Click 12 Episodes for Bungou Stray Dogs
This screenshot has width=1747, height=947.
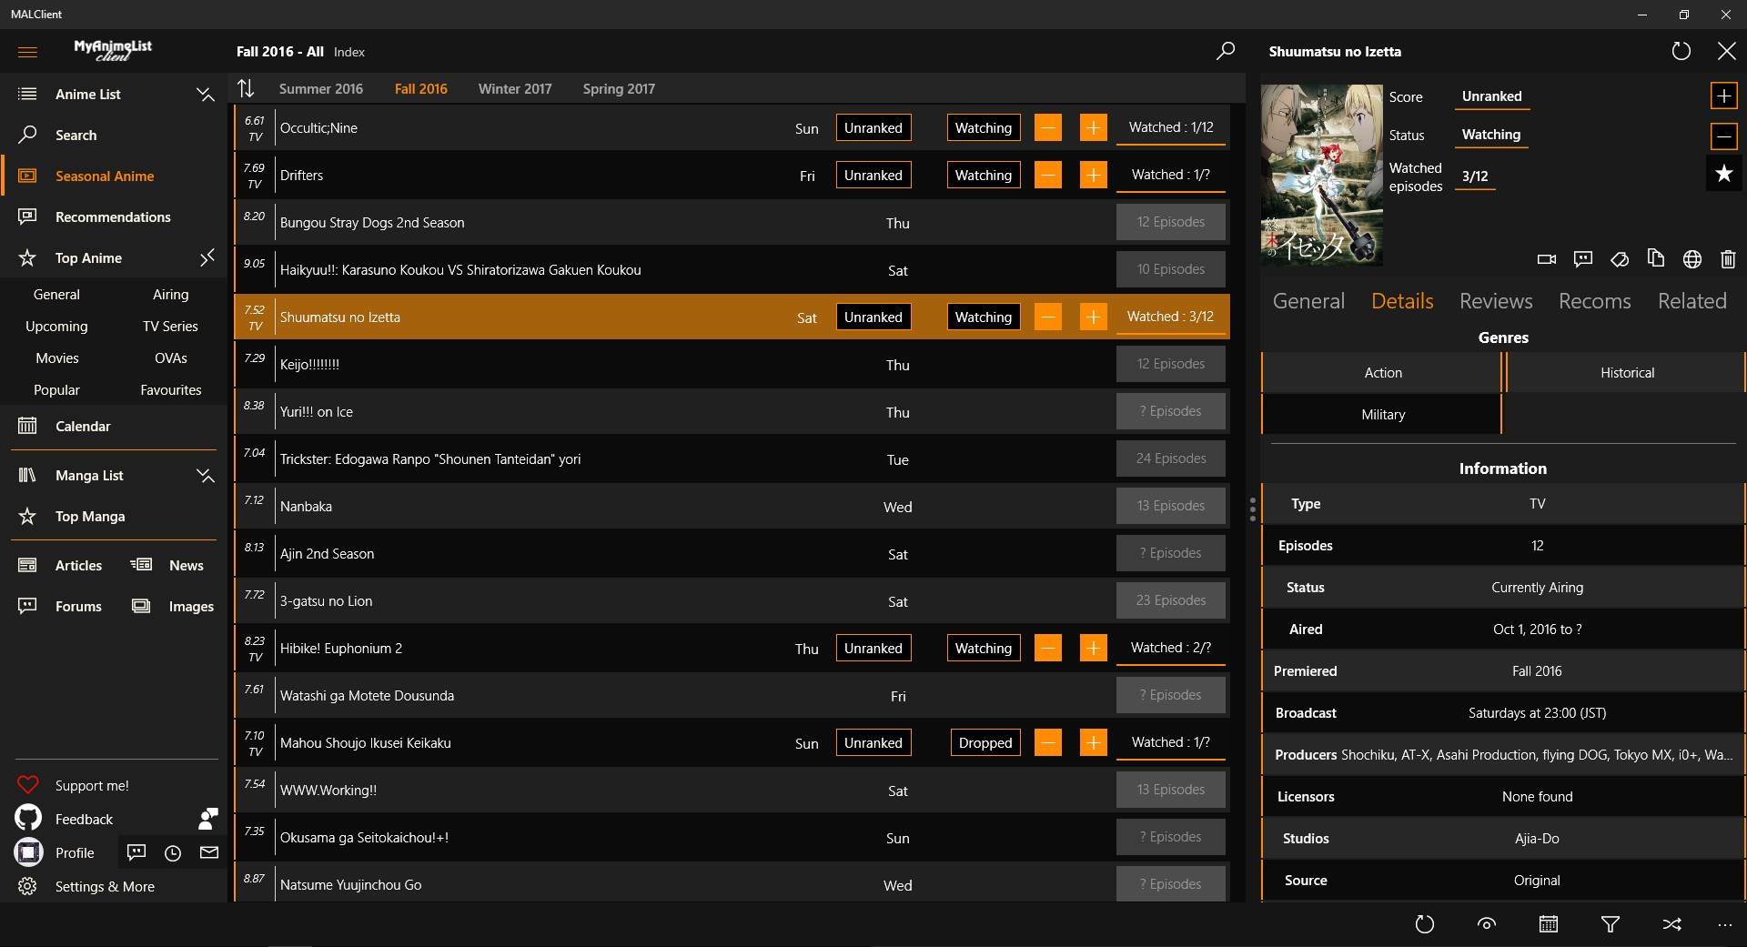pos(1171,222)
